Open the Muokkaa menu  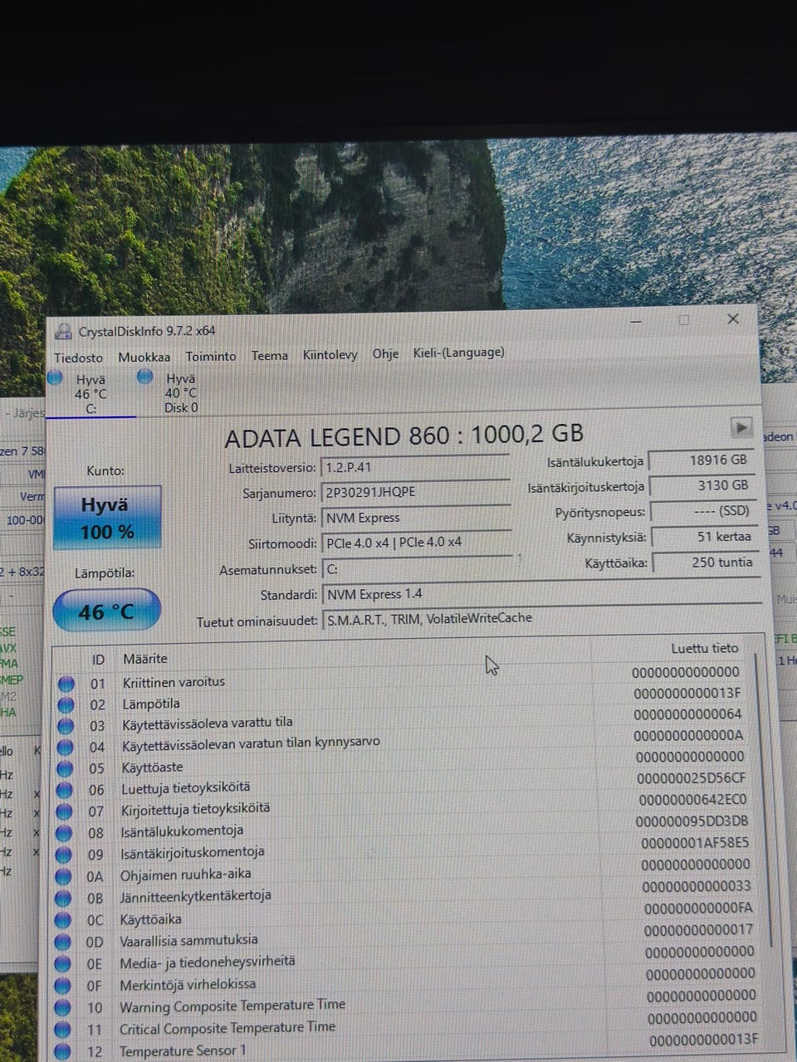pos(144,357)
